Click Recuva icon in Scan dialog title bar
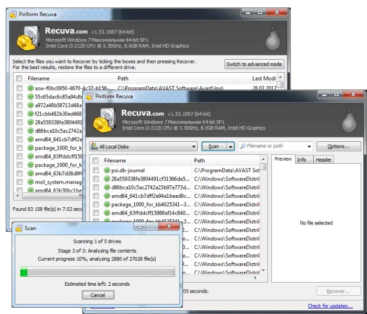The width and height of the screenshot is (367, 314). pos(19,228)
